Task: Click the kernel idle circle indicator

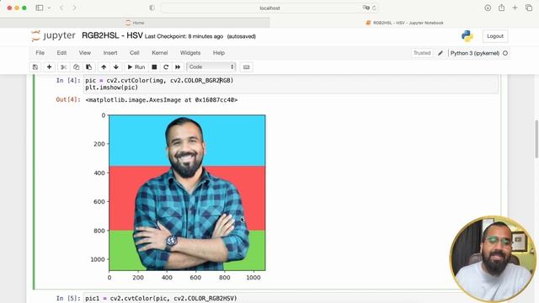Action: pyautogui.click(x=505, y=53)
